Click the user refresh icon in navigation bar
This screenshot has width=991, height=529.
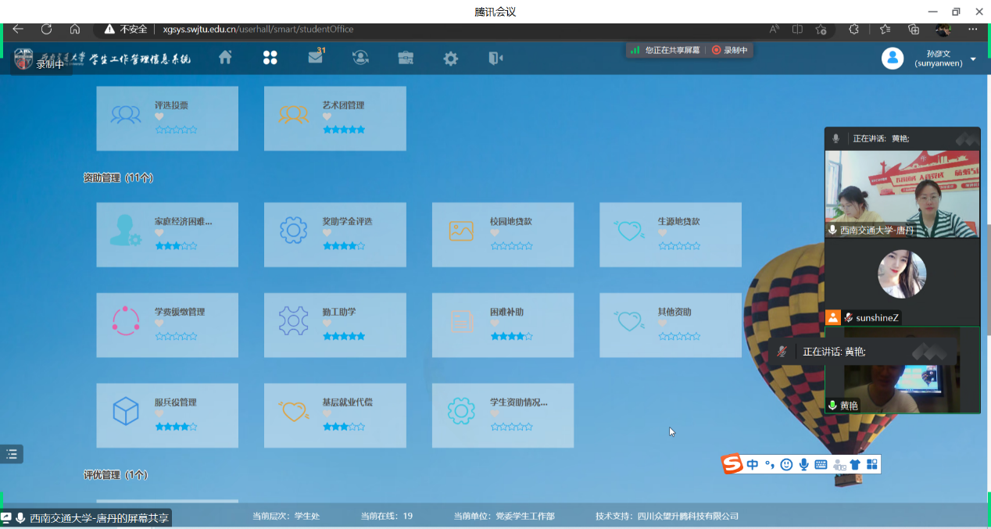pos(360,58)
